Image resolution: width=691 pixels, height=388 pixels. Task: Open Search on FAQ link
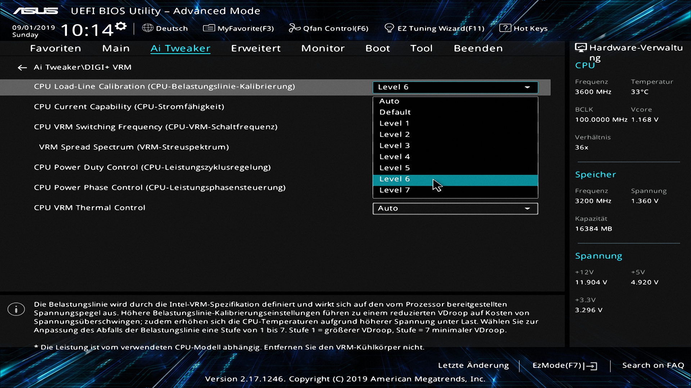tap(653, 365)
